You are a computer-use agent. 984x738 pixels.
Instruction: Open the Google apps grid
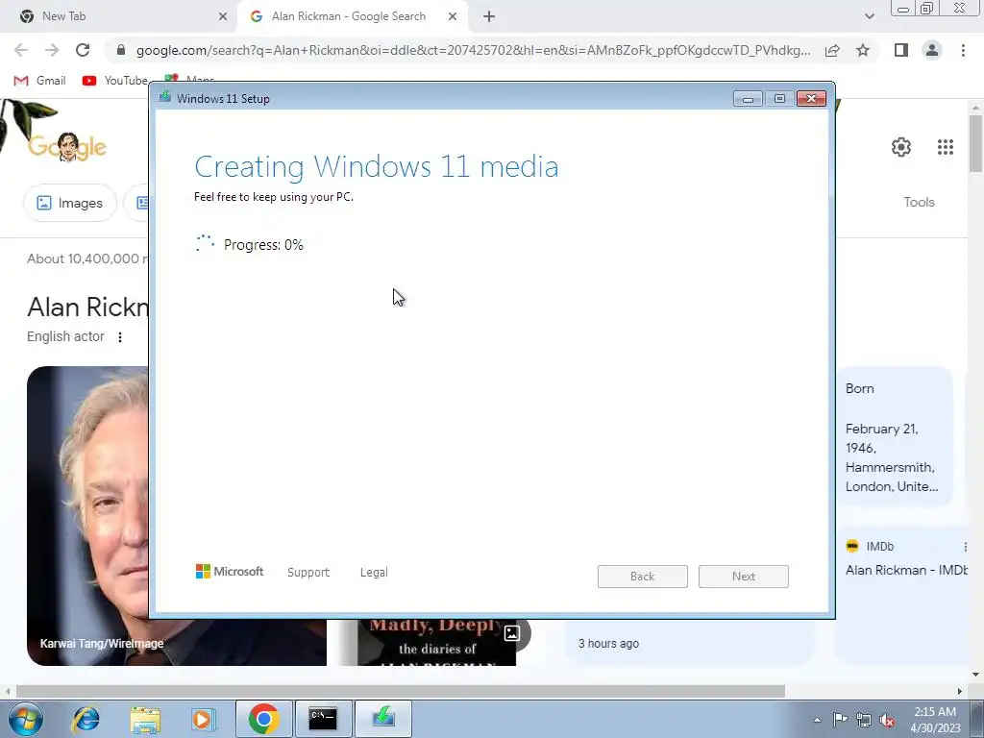[x=946, y=147]
